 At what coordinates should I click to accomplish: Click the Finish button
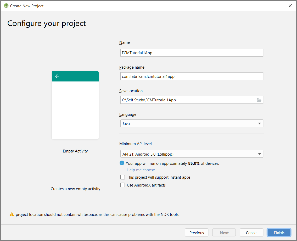pyautogui.click(x=279, y=232)
